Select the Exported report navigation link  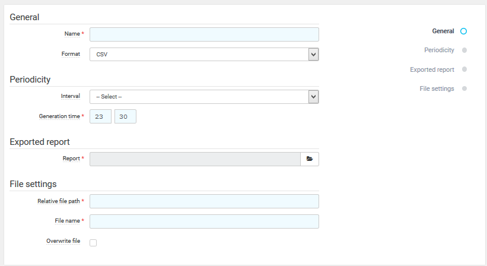[x=432, y=69]
